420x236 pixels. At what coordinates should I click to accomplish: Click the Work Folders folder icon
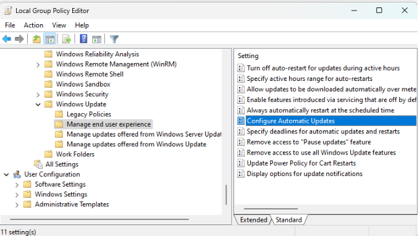[48, 154]
